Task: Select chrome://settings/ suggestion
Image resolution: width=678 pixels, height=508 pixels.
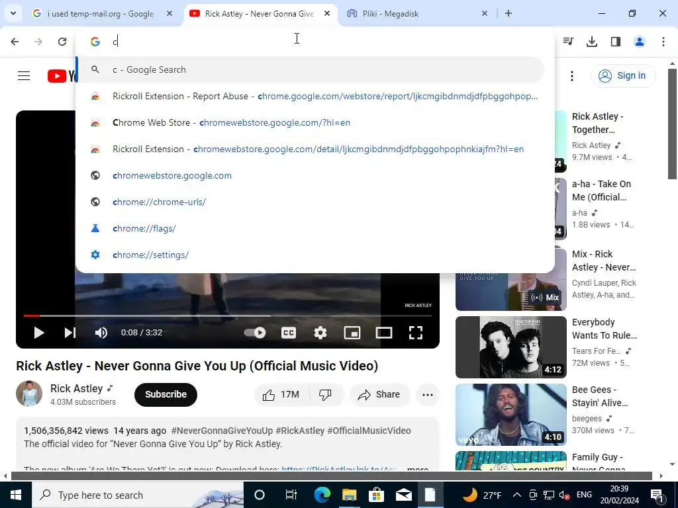Action: point(315,255)
